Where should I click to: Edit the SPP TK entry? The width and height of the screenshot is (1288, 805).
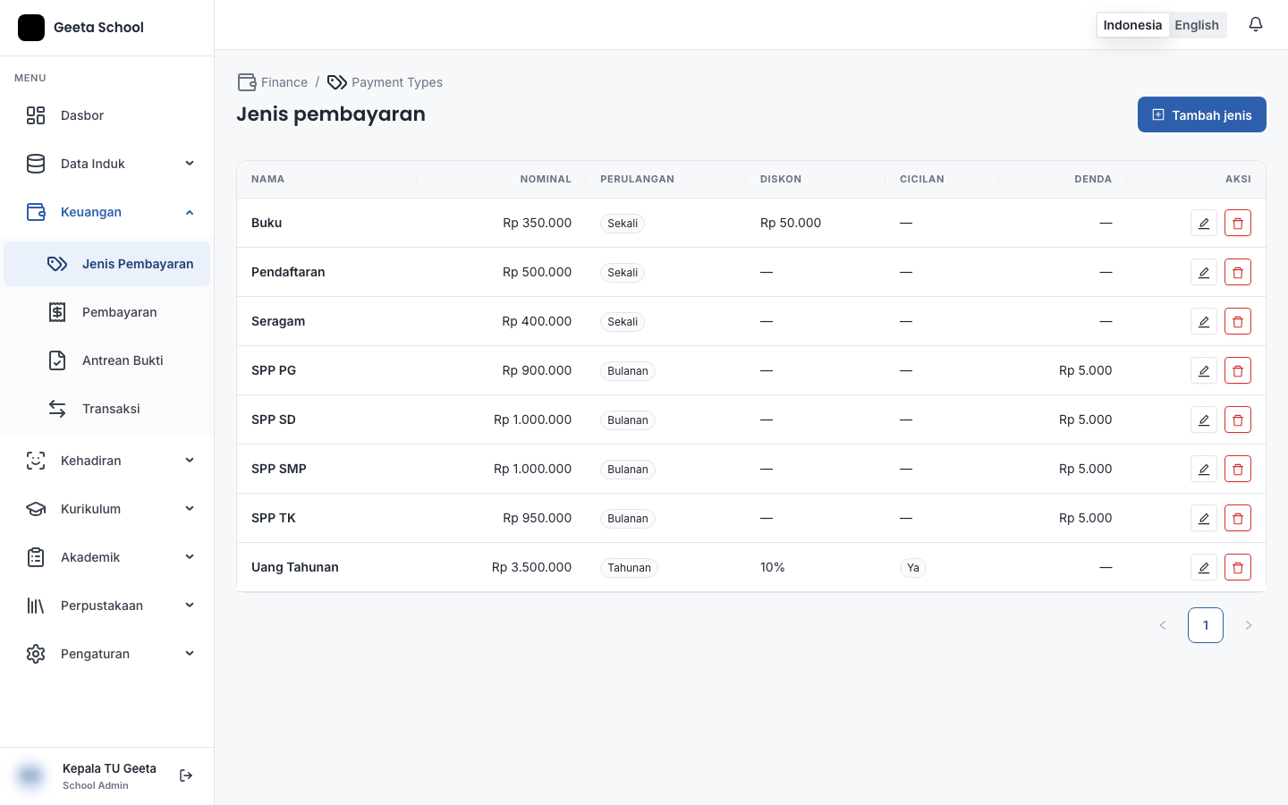1204,518
